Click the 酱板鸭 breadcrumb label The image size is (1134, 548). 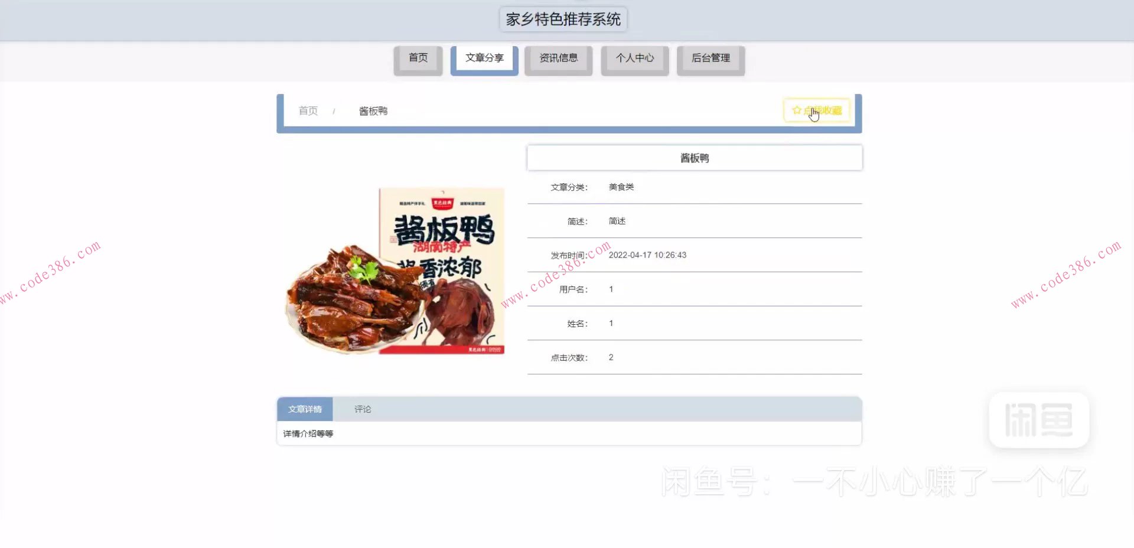tap(373, 110)
